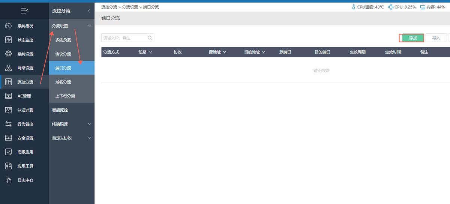Go to 域名分流 menu item
Screen dimensions: 450x204
[63, 82]
